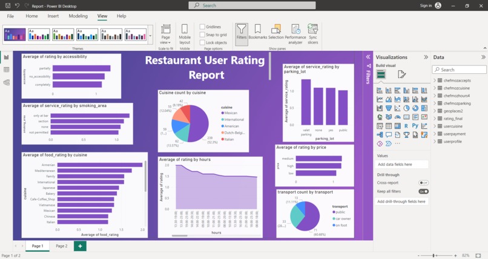The width and height of the screenshot is (488, 259).
Task: Choose the R script visual
Action: coord(406,126)
